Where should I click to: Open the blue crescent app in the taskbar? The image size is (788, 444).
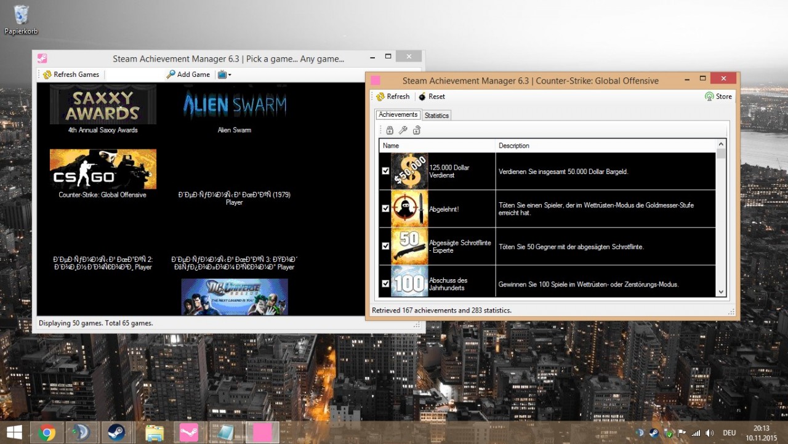point(81,433)
